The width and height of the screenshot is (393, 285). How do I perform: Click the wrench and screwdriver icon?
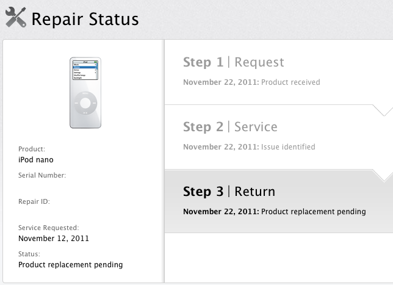pyautogui.click(x=15, y=19)
